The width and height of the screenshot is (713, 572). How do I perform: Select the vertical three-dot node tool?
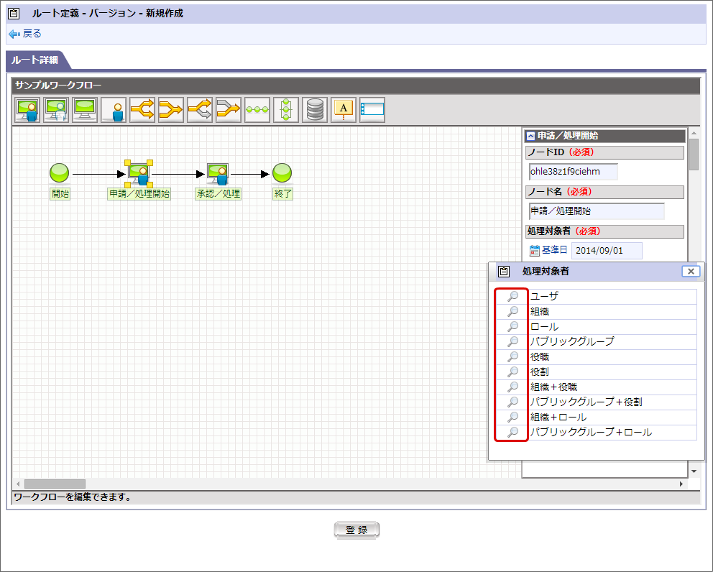point(286,110)
